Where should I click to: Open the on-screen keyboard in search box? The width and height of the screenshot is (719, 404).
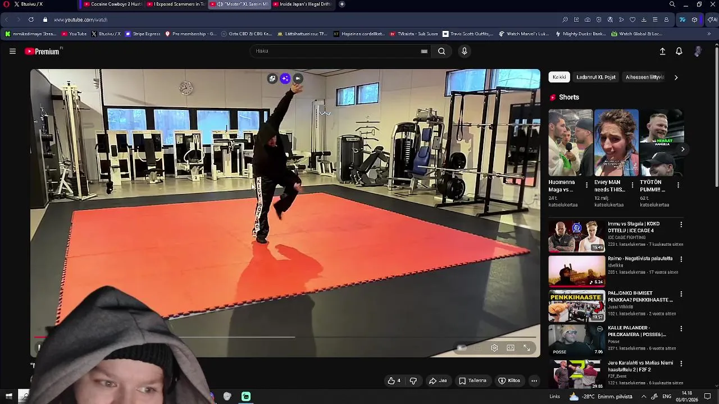(424, 51)
